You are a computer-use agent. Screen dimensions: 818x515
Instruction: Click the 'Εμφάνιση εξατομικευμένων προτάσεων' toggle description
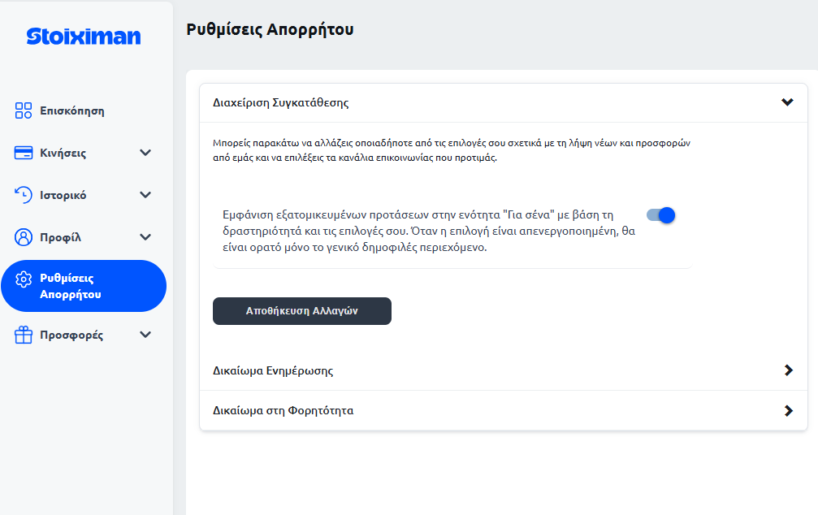pyautogui.click(x=429, y=232)
